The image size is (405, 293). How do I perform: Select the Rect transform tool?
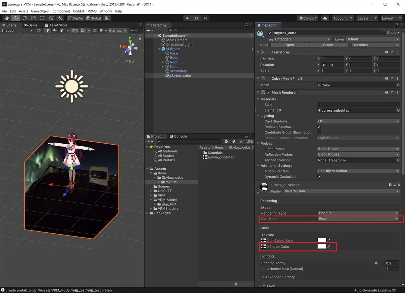pos(42,18)
